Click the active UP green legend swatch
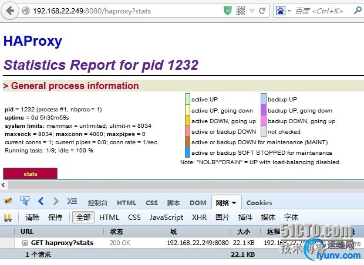This screenshot has width=364, height=265. point(187,99)
